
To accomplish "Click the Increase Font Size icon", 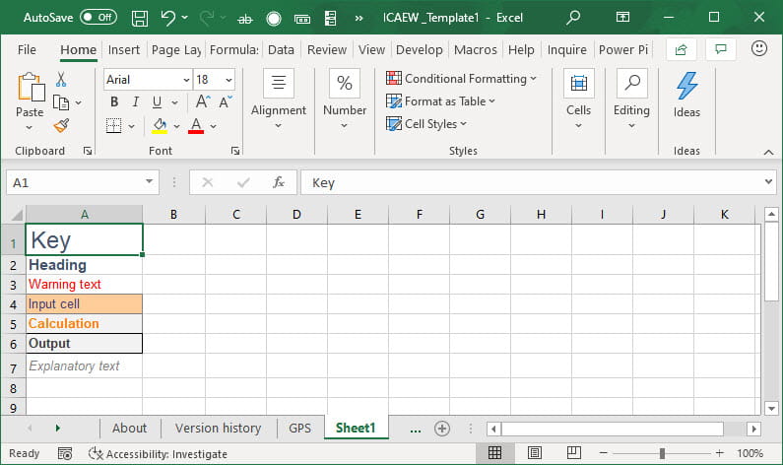I will [x=203, y=102].
